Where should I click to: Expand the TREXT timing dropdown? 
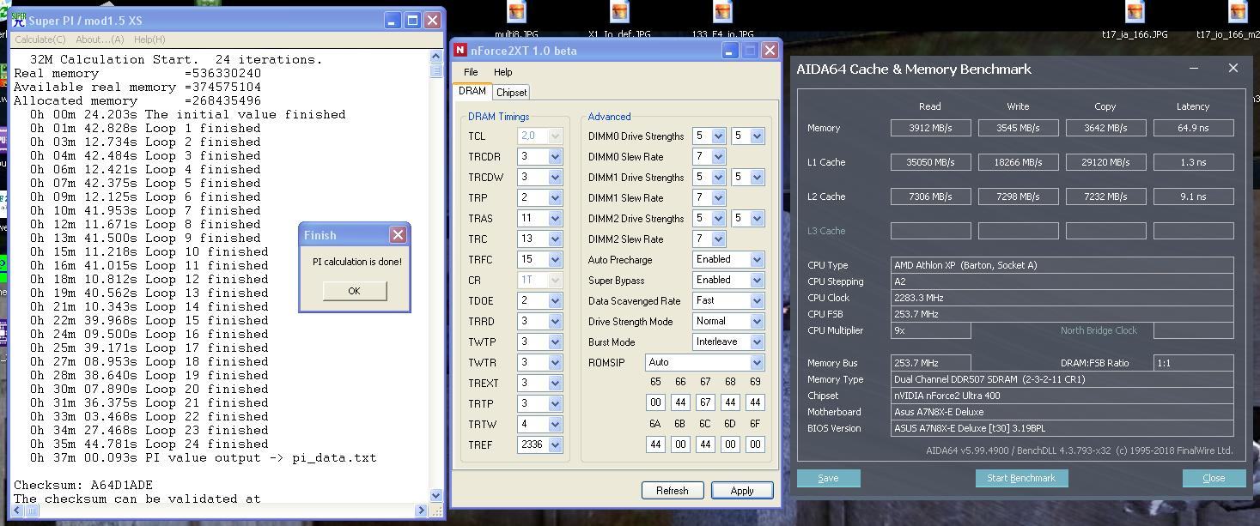(x=555, y=384)
